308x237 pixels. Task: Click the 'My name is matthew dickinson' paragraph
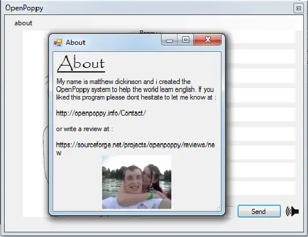click(x=136, y=89)
